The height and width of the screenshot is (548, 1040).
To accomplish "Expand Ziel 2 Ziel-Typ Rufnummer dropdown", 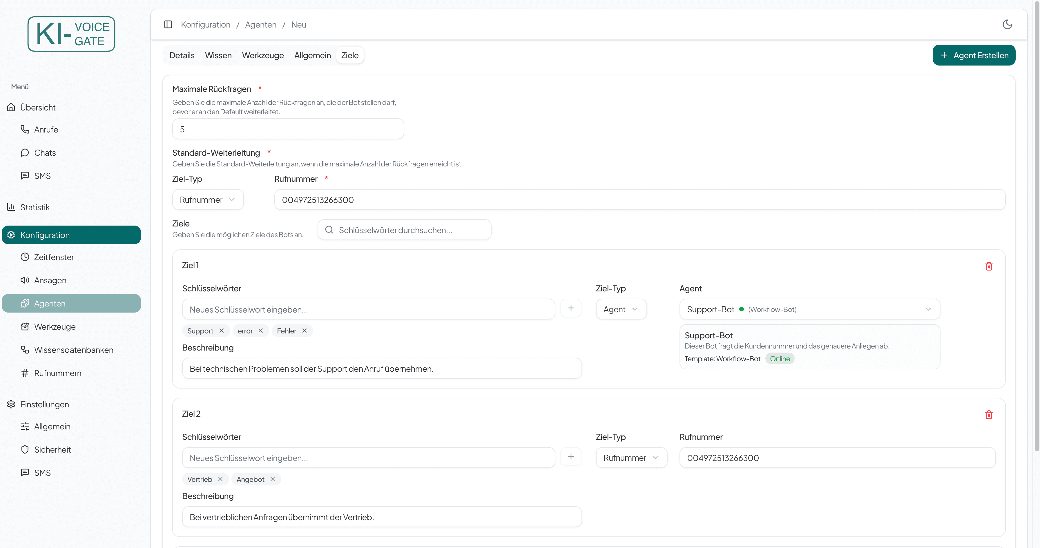I will pos(631,458).
